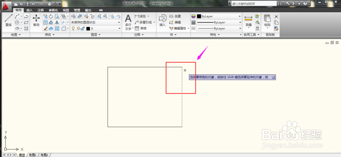Viewport: 341px width, 157px height.
Task: Open the lineweight ByLayer dropdown
Action: pos(219,22)
